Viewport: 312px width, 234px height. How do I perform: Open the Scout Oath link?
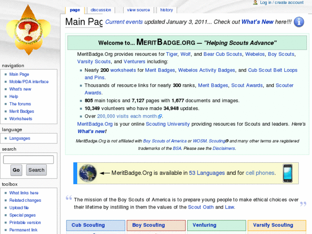coord(201,207)
